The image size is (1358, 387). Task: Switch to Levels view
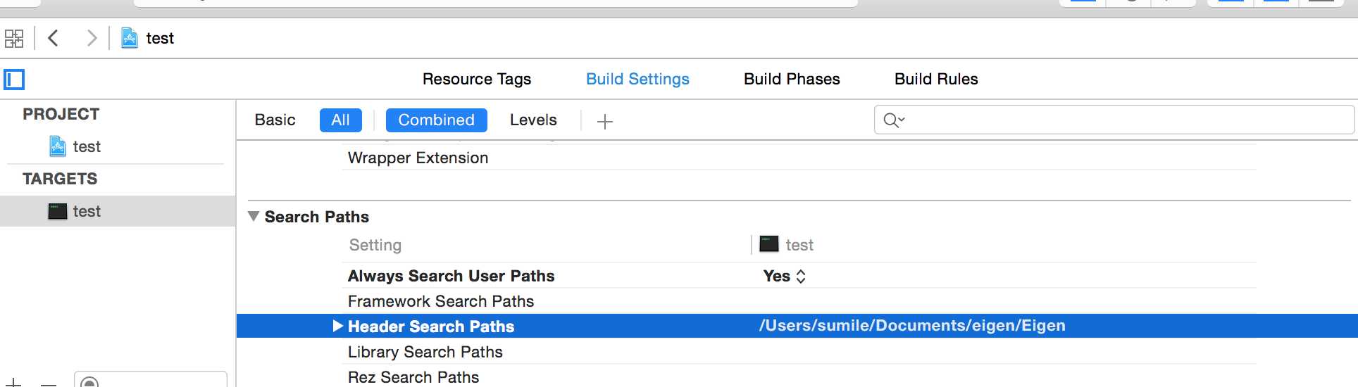tap(533, 120)
